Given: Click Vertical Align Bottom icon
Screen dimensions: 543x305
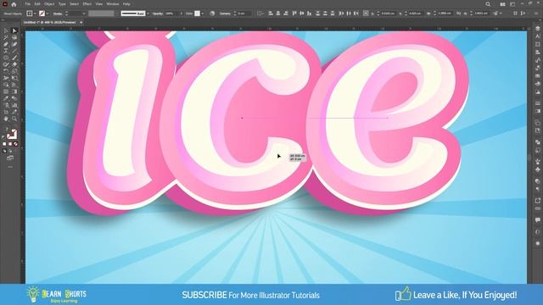Looking at the screenshot, I should pyautogui.click(x=309, y=14).
